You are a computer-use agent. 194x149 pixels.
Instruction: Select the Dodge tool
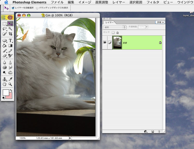click(x=4, y=73)
